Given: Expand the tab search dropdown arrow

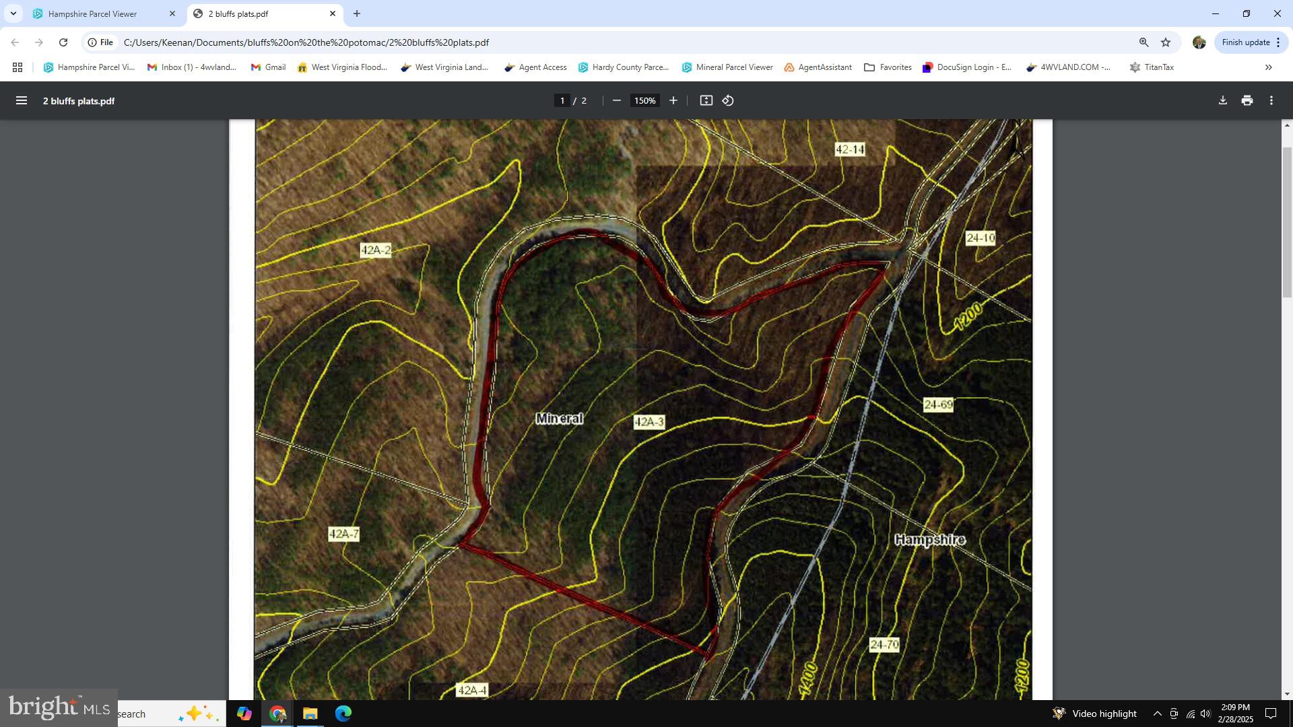Looking at the screenshot, I should point(13,13).
